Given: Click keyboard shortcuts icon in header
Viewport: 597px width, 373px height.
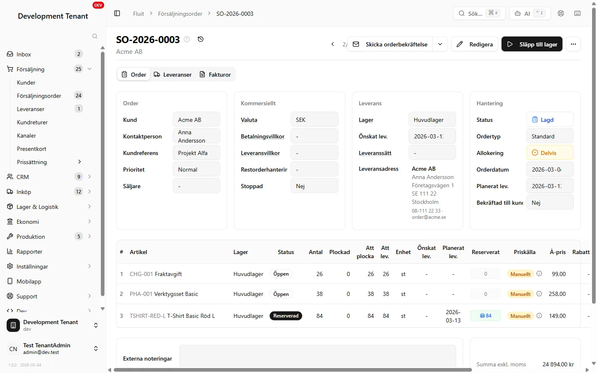Looking at the screenshot, I should pyautogui.click(x=578, y=13).
